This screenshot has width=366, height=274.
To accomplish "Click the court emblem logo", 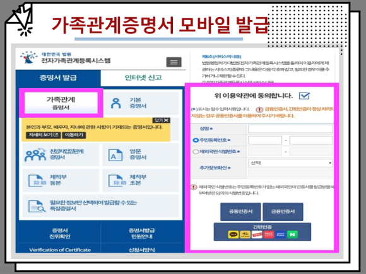I will [28, 57].
